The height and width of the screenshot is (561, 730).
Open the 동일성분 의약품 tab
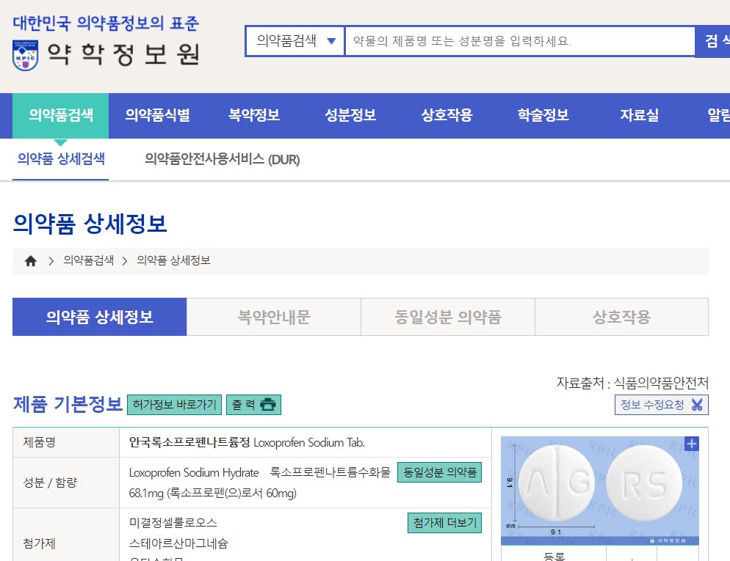[x=448, y=317]
